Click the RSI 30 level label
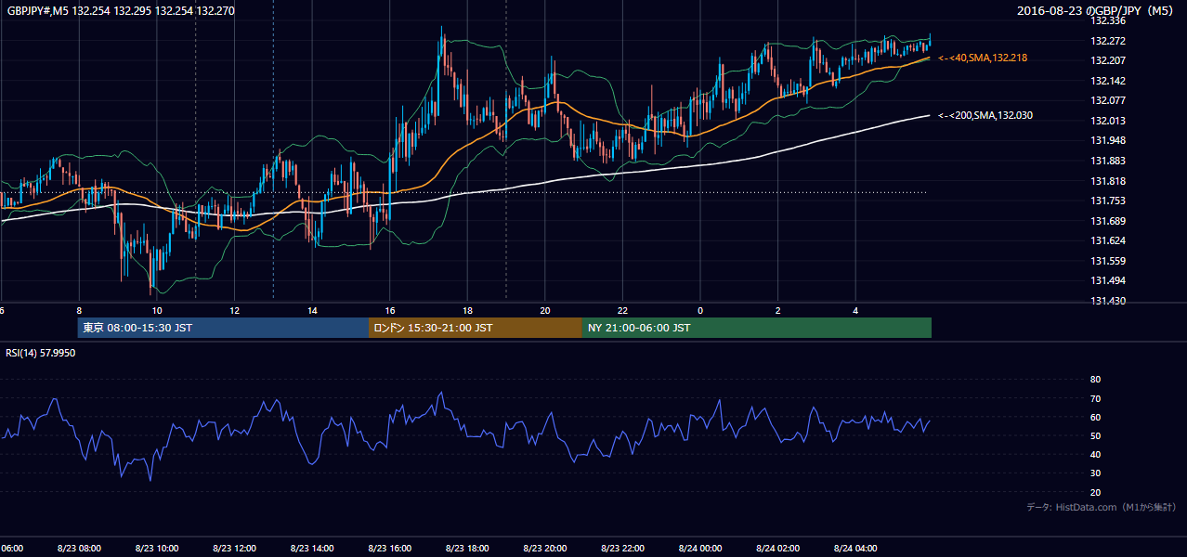Viewport: 1187px width, 557px height. [x=1095, y=473]
